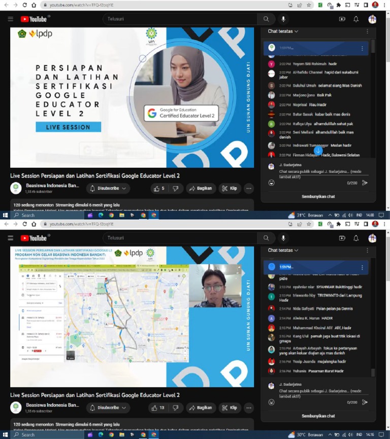This screenshot has height=439, width=390.
Task: Focus the Telusuri search field in the lower window
Action: (180, 238)
